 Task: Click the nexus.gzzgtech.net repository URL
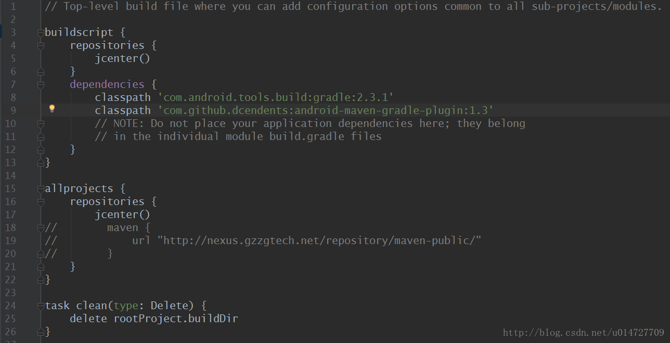pyautogui.click(x=319, y=240)
